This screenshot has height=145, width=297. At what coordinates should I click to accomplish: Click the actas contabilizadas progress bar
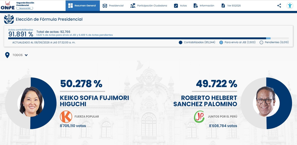pos(148,38)
